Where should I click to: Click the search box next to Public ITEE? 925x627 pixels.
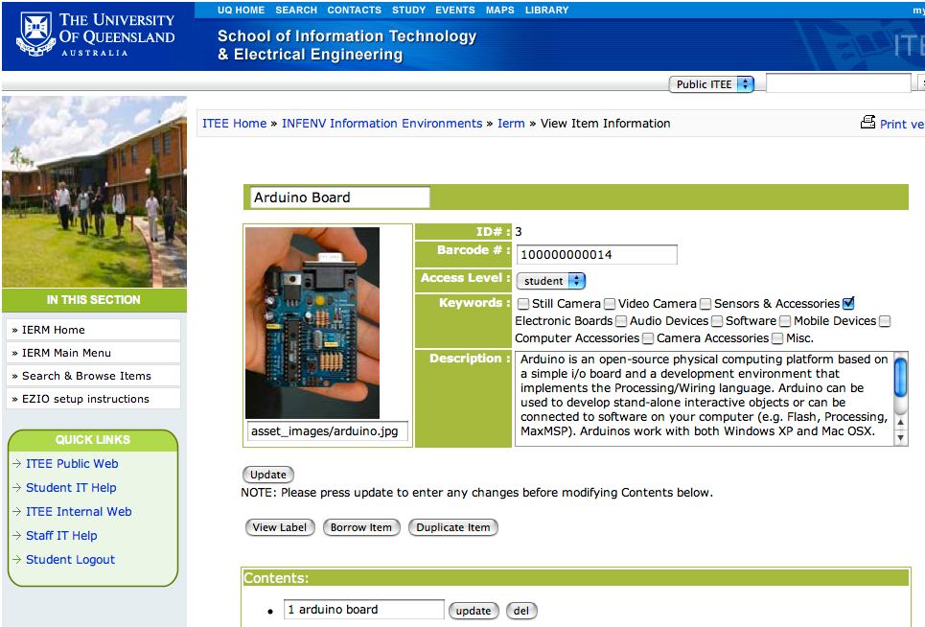click(x=839, y=83)
